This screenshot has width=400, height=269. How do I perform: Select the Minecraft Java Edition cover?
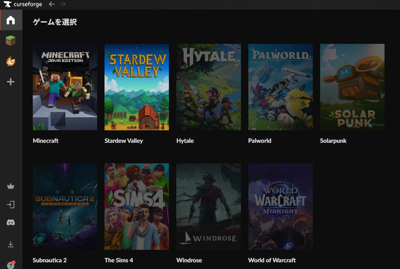pyautogui.click(x=65, y=87)
